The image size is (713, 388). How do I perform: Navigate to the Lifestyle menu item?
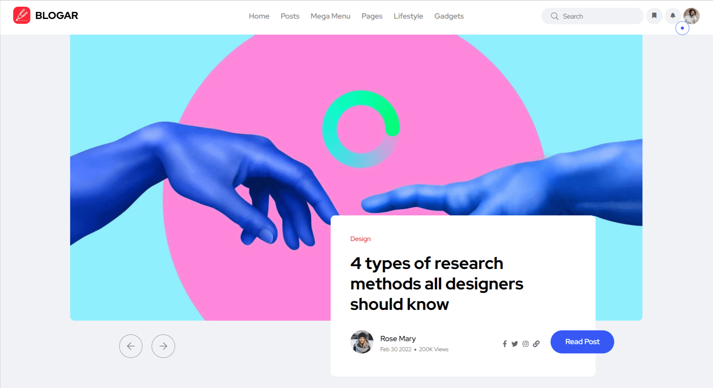pyautogui.click(x=408, y=16)
